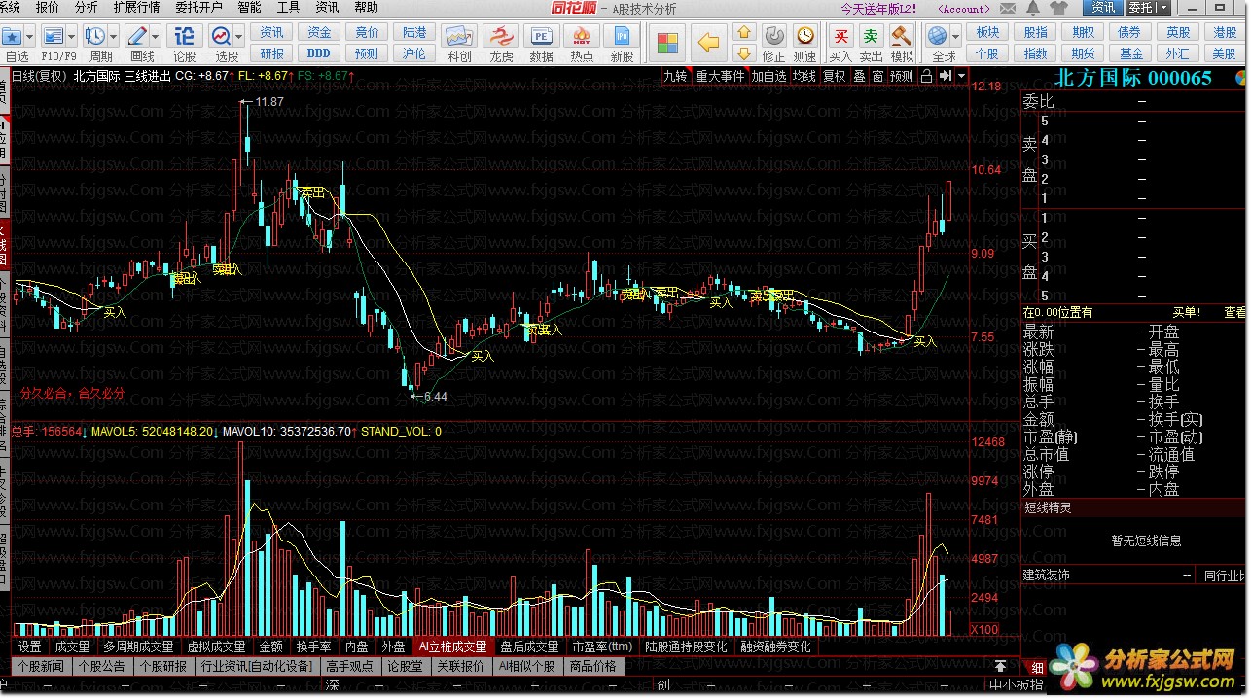Click the 港股 button

coord(1226,33)
